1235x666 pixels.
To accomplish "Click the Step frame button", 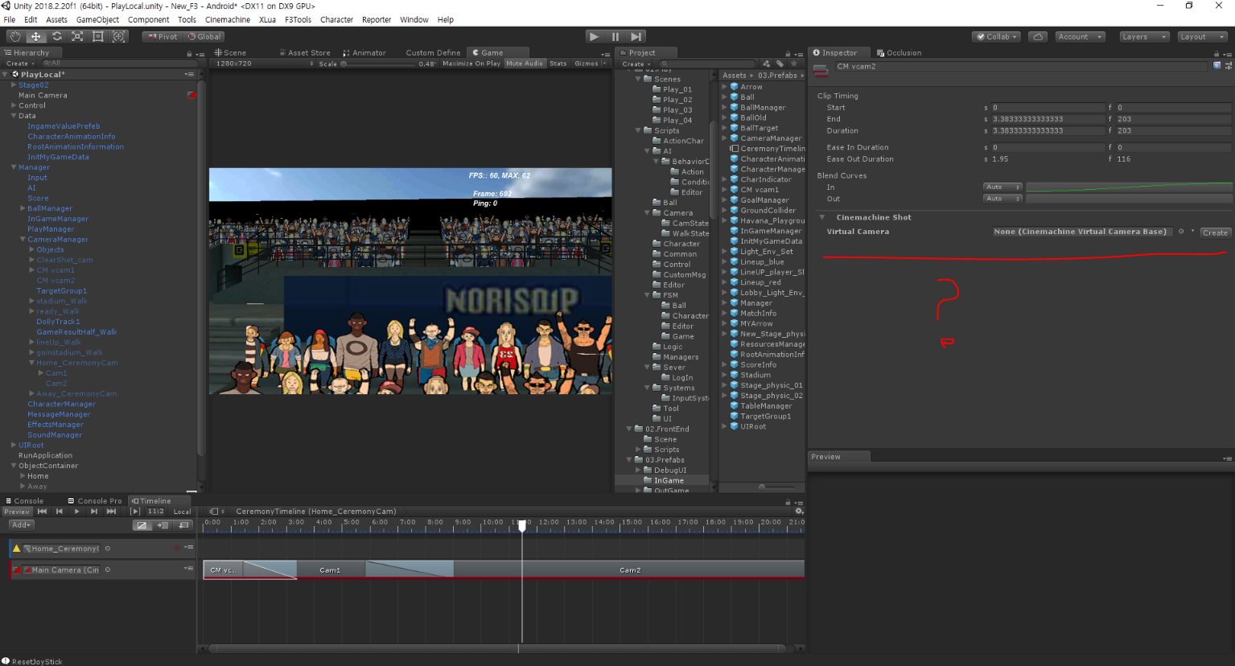I will coord(636,36).
